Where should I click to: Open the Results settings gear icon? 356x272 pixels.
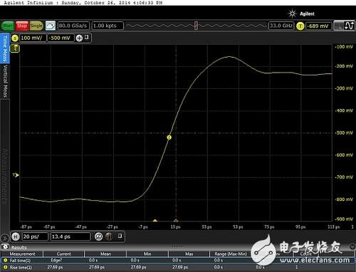(5, 247)
